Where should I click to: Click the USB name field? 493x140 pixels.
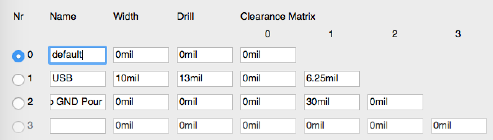78,79
